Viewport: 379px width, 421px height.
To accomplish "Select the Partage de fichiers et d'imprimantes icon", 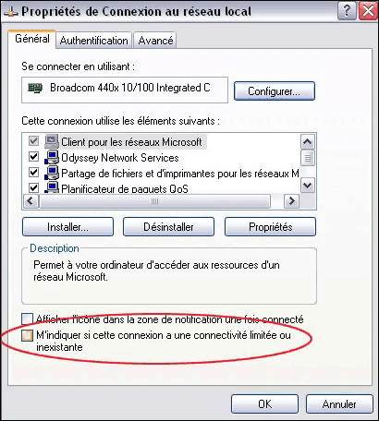I will pos(52,173).
